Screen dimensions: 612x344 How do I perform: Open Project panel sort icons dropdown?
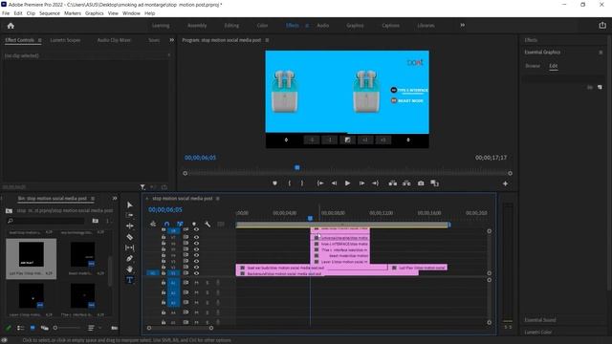coord(93,328)
